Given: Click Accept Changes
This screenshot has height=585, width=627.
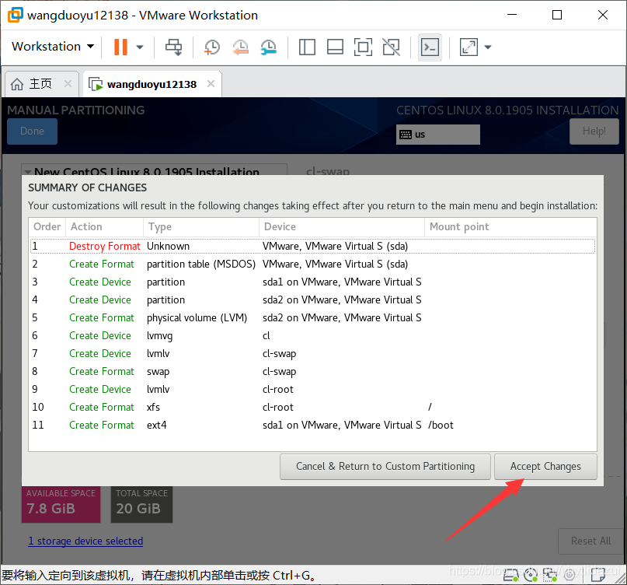Looking at the screenshot, I should 545,467.
